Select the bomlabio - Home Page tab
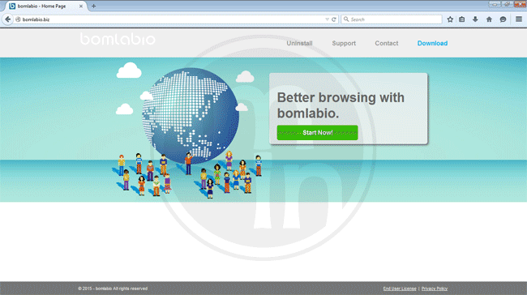527x295 pixels. (45, 6)
